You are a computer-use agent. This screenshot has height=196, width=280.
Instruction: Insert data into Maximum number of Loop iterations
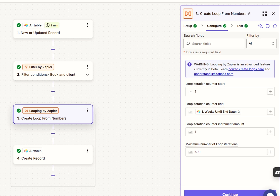point(270,152)
